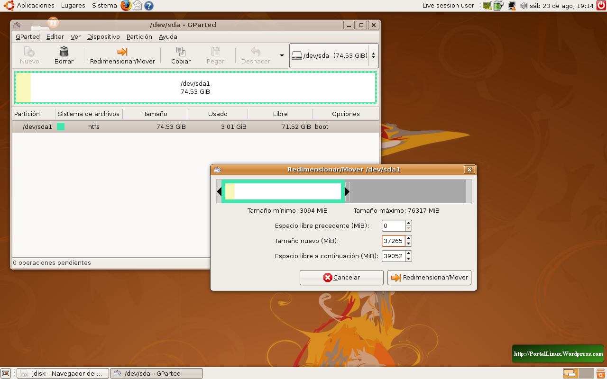
Task: Click the Borrar trash icon
Action: [64, 51]
